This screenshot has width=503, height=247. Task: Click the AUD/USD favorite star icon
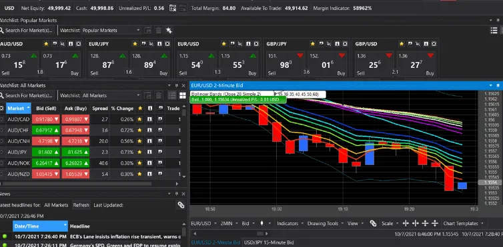46,44
